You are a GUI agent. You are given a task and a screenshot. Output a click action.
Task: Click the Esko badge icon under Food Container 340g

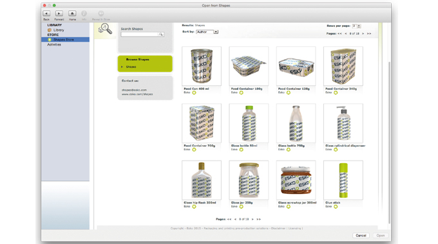click(336, 92)
